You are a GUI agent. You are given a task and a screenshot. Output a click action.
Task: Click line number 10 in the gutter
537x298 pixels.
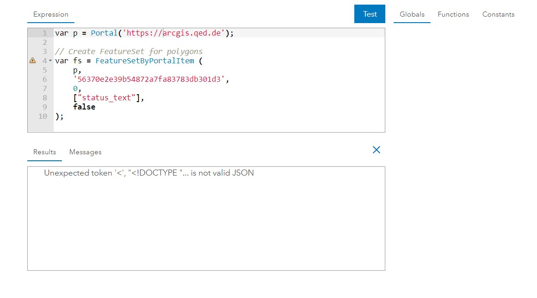point(43,116)
